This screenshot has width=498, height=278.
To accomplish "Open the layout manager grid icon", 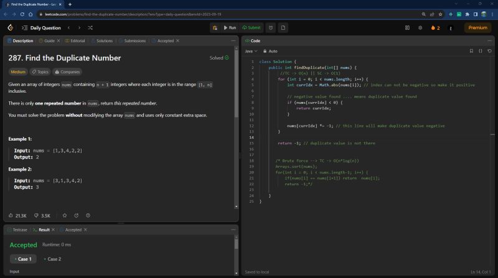I will (408, 27).
